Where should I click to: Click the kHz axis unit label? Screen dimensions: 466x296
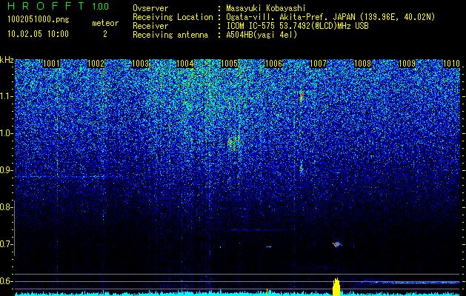point(7,60)
